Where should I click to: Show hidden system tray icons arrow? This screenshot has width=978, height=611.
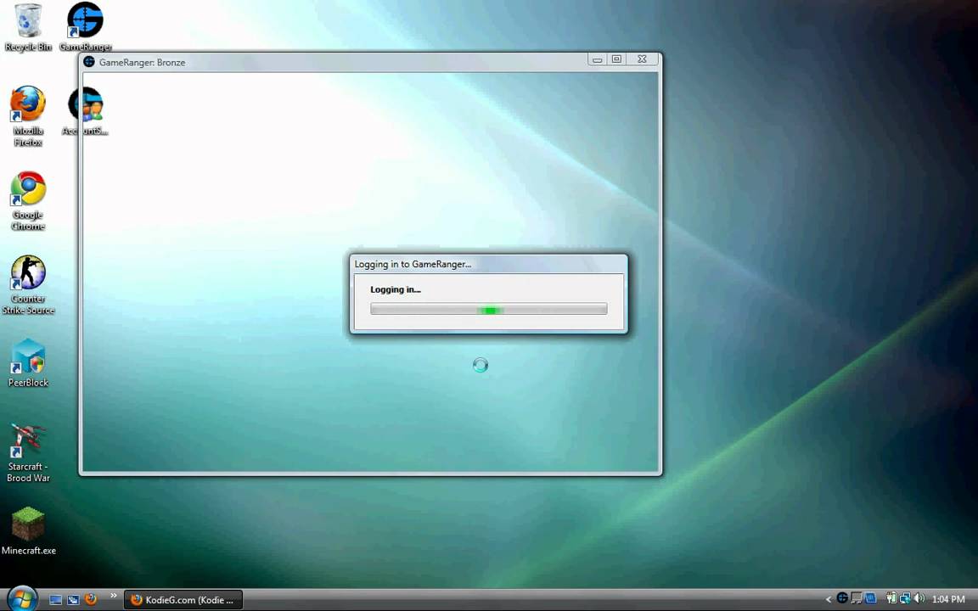pos(829,599)
